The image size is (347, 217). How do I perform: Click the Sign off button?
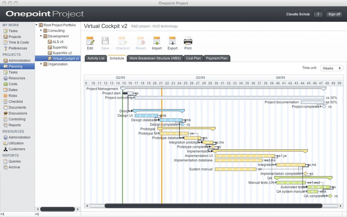tap(334, 14)
